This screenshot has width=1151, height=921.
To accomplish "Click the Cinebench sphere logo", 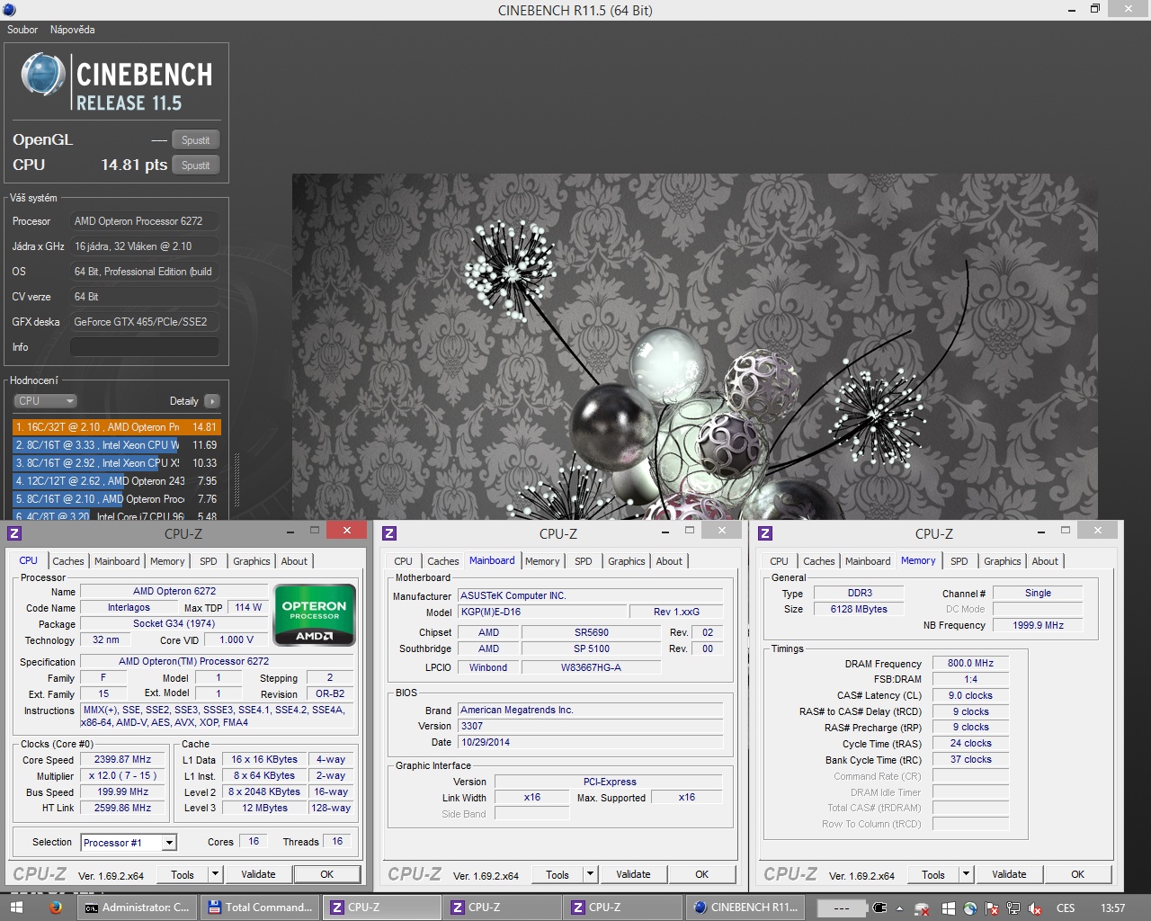I will pos(42,74).
